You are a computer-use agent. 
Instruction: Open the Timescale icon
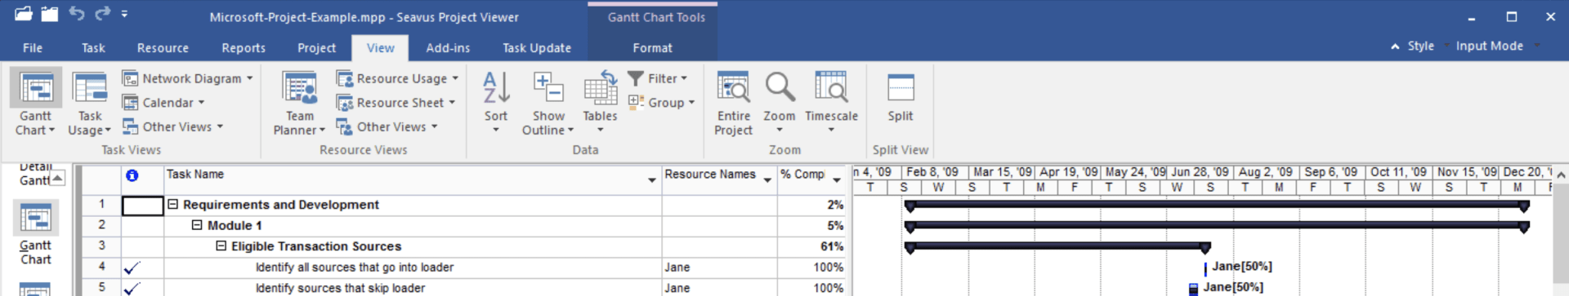831,87
